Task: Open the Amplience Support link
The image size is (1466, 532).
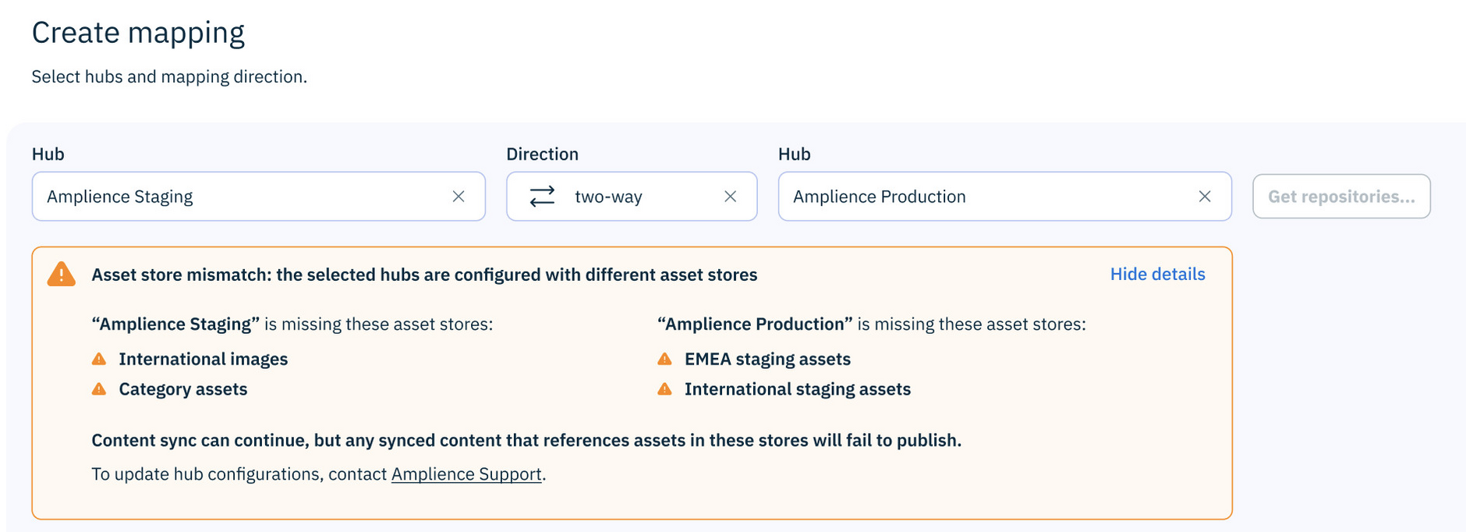Action: [x=466, y=474]
